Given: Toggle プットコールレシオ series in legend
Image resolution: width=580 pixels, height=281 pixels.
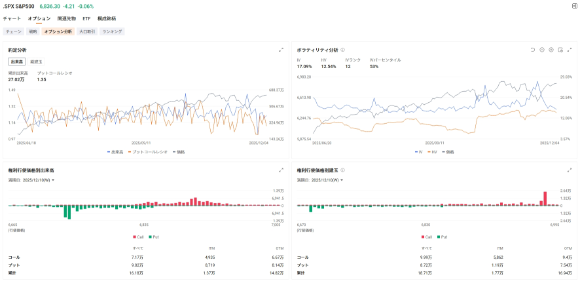Looking at the screenshot, I should click(147, 152).
